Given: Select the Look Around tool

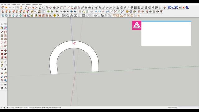Looking at the screenshot, I should (6, 85).
